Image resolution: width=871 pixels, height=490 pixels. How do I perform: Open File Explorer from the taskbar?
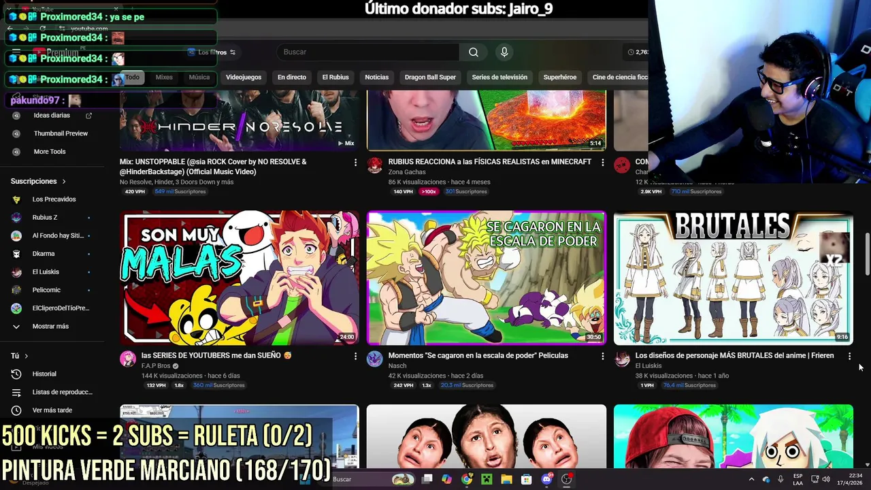(506, 479)
